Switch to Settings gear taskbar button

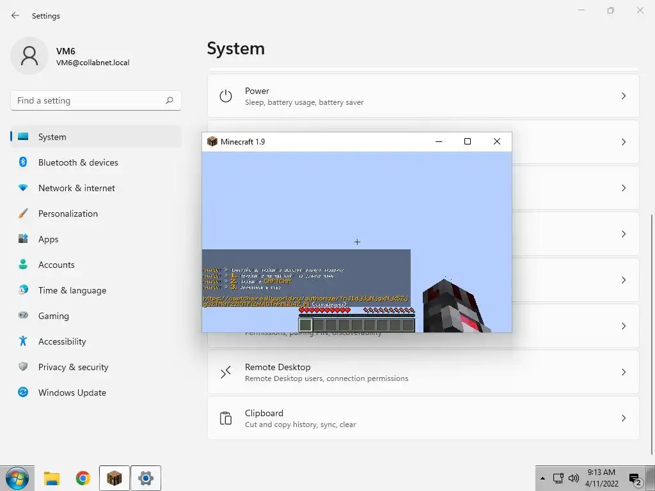click(x=146, y=478)
